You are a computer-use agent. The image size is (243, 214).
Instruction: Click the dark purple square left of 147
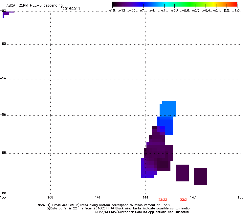click(182, 173)
